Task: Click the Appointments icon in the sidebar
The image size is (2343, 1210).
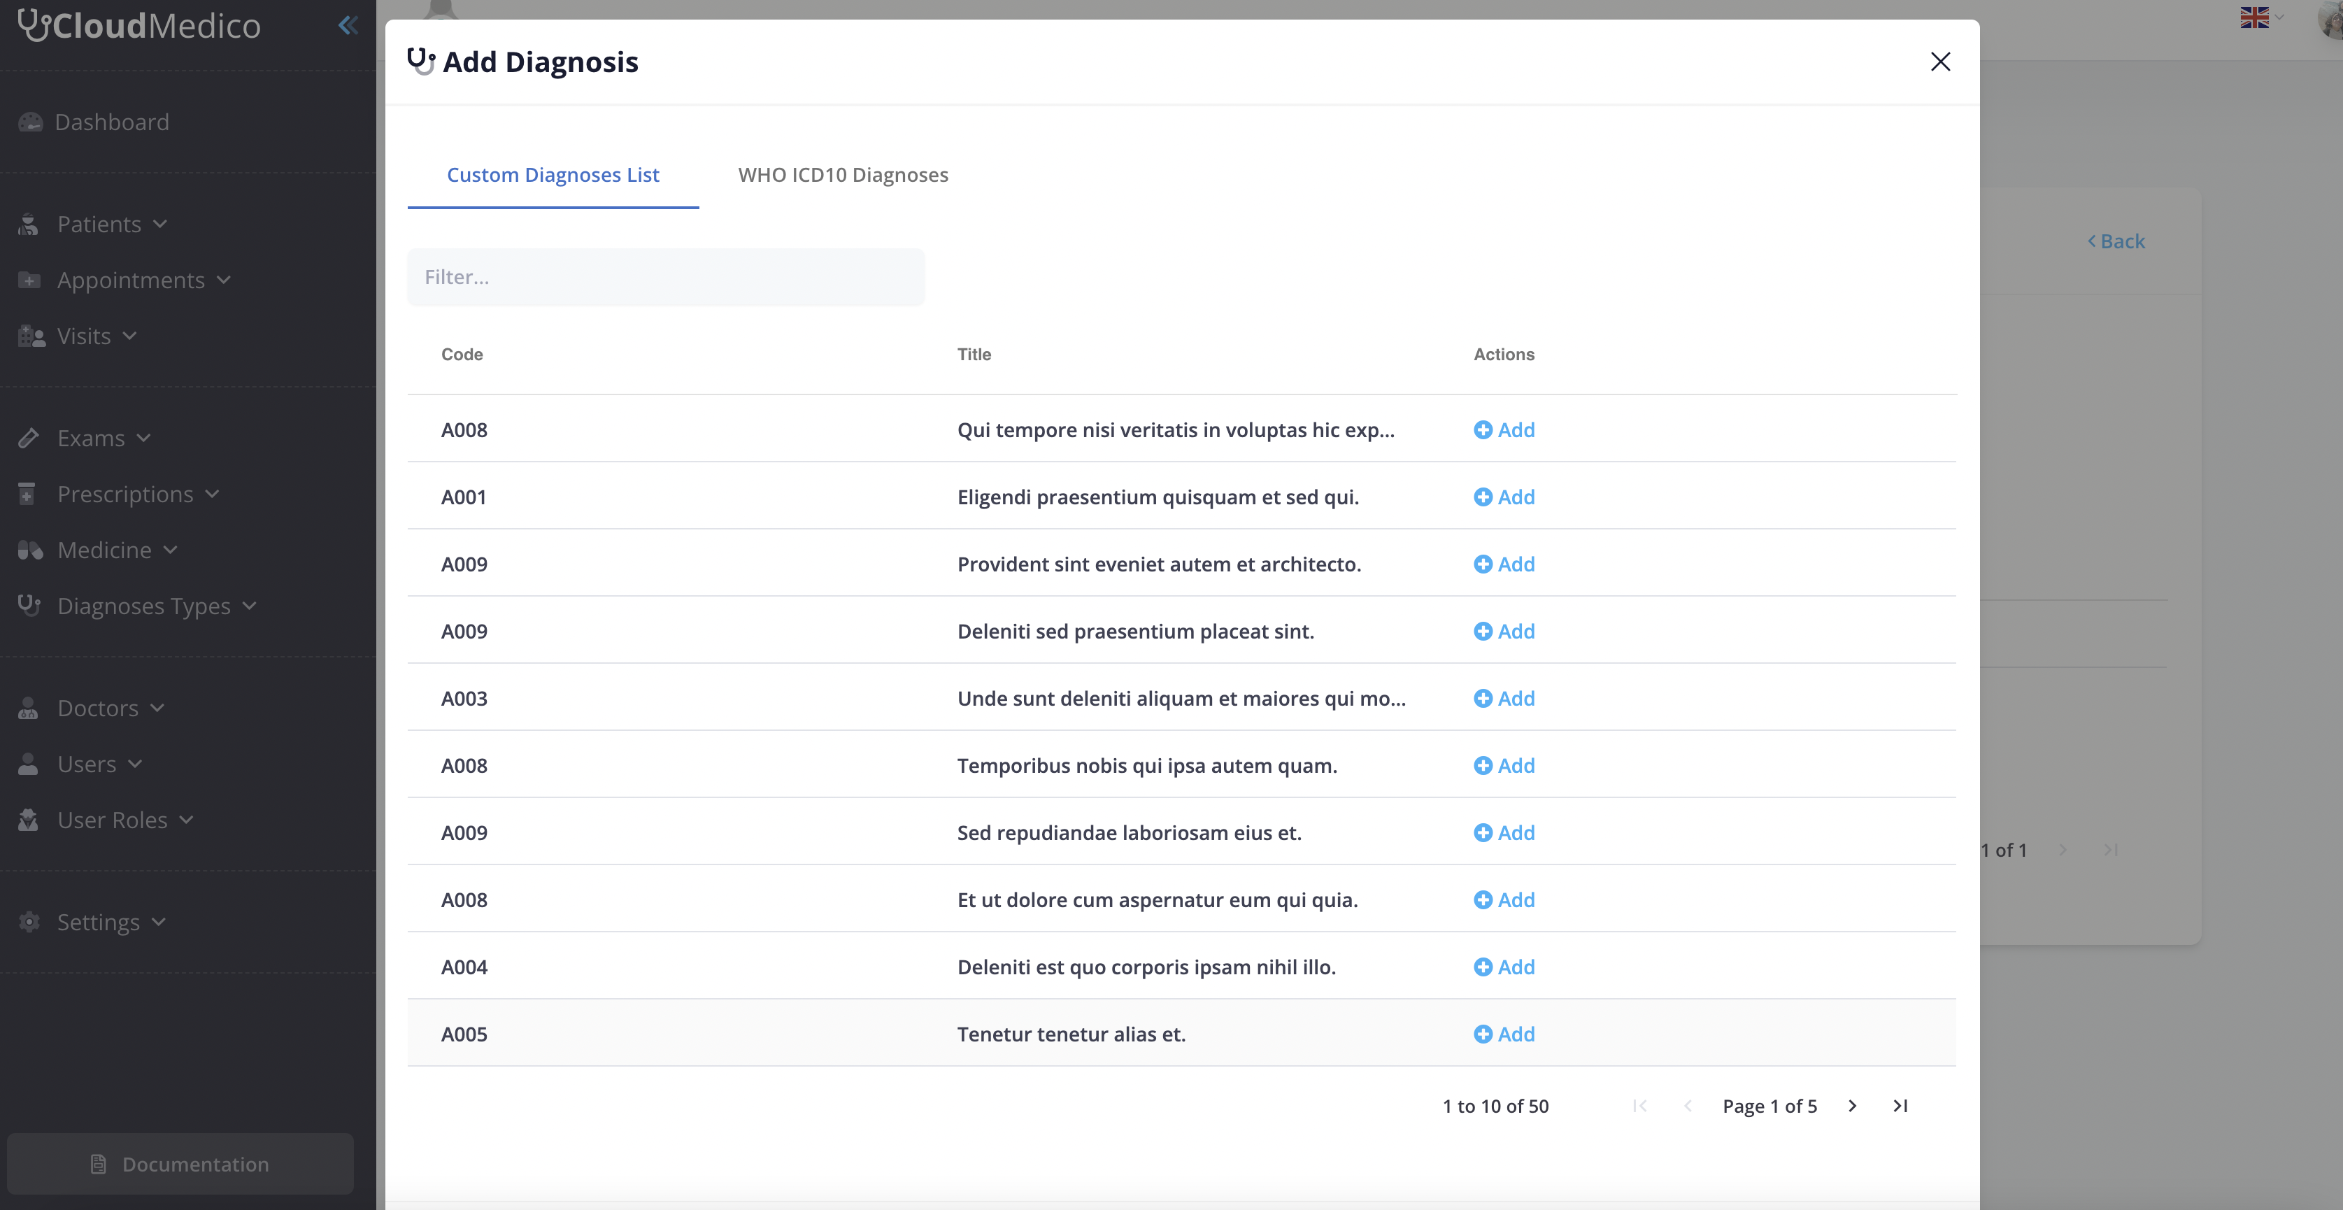Action: (29, 280)
